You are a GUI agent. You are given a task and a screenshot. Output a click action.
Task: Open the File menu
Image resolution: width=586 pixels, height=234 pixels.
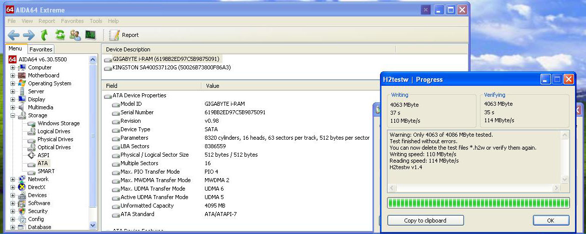click(11, 21)
